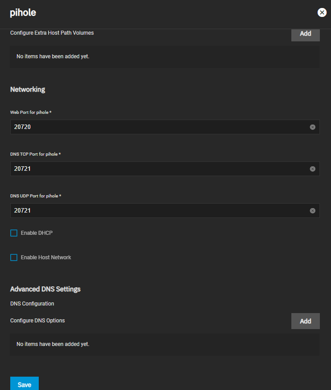
Task: Click the pihole title at top
Action: (23, 13)
